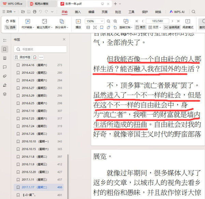
Task: Click the save icon in quick toolbar
Action: (29, 12)
